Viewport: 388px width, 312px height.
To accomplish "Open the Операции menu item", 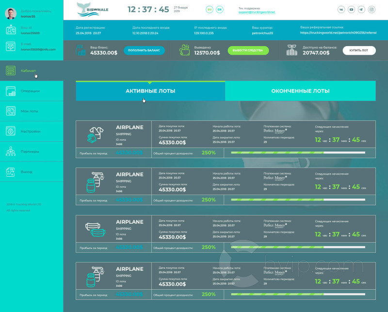I will [x=32, y=91].
